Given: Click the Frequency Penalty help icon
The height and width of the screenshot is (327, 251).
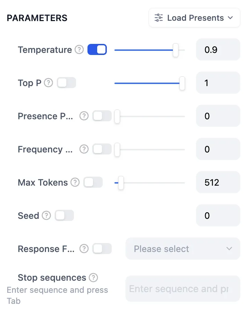Looking at the screenshot, I should 84,149.
